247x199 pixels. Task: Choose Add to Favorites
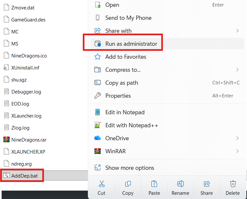(x=125, y=57)
